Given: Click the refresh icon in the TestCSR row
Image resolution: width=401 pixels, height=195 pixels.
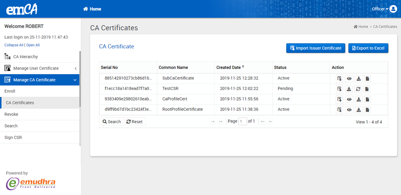Looking at the screenshot, I should 358,89.
